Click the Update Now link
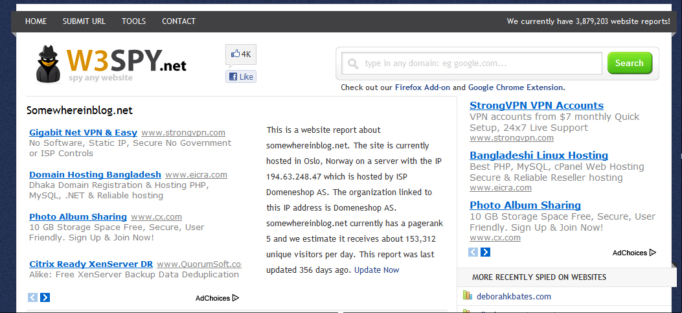This screenshot has width=682, height=313. [x=377, y=270]
